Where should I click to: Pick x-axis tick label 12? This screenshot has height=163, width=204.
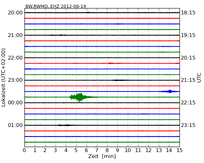pos(148,150)
